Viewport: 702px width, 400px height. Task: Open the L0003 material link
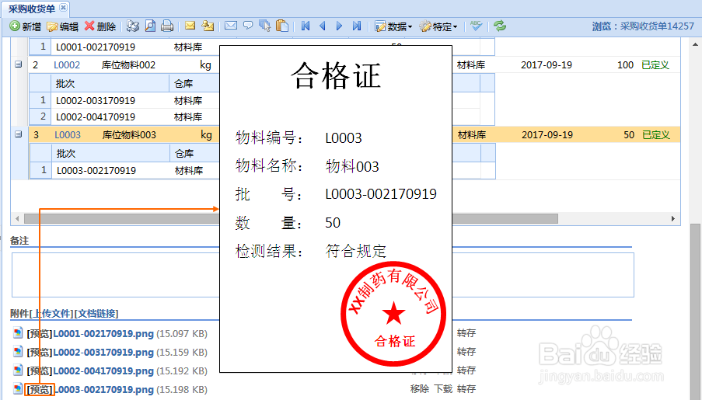pyautogui.click(x=68, y=135)
